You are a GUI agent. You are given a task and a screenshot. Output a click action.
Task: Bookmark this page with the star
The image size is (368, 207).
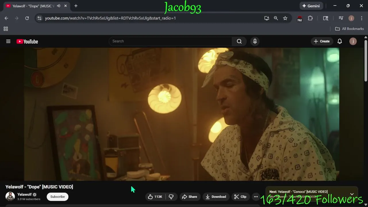click(x=285, y=18)
